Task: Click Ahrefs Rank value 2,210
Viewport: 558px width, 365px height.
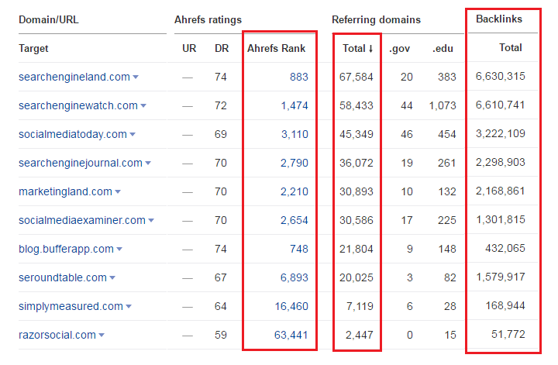Action: pyautogui.click(x=294, y=191)
